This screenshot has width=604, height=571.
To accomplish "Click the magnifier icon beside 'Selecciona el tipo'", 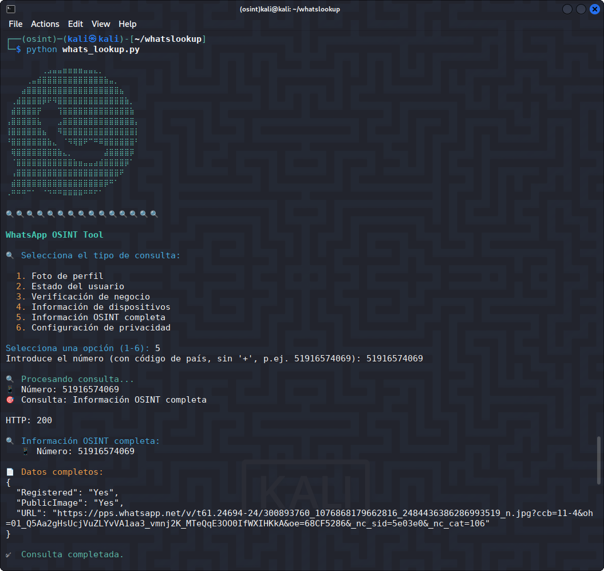I will pyautogui.click(x=10, y=255).
